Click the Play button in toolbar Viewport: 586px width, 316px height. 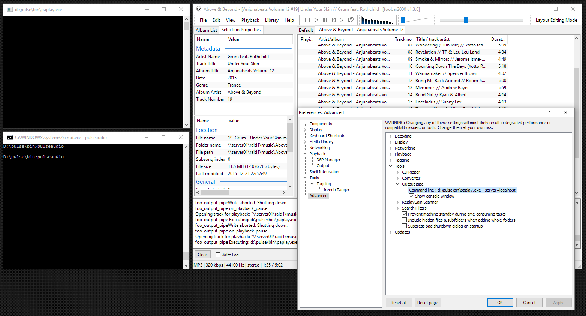pos(316,20)
